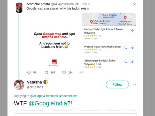Click call icon for Prafulla Nagar Girls High School
The width and height of the screenshot is (155, 116).
tap(126, 48)
